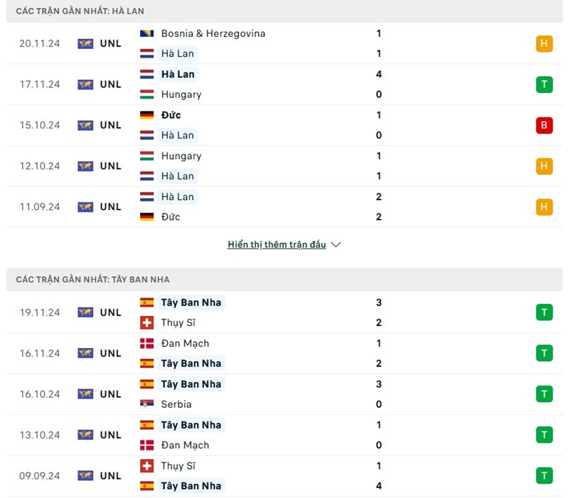569x498 pixels.
Task: Click the Switzerland flag in the 19.11.24 match
Action: (147, 323)
